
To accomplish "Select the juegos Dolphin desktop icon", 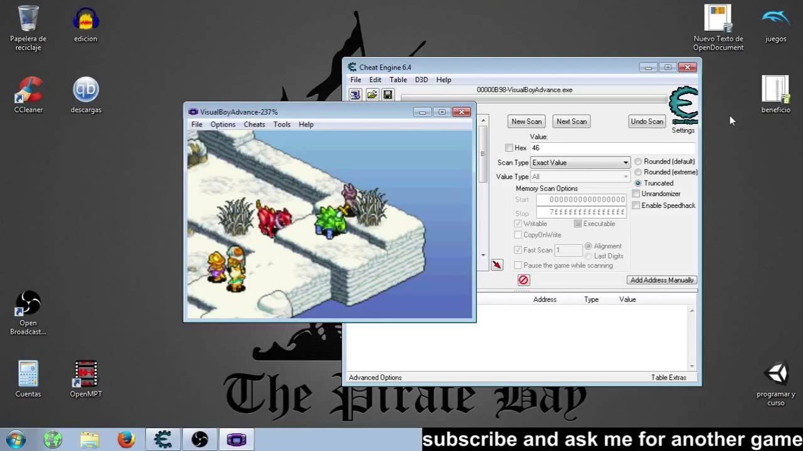I will click(776, 25).
